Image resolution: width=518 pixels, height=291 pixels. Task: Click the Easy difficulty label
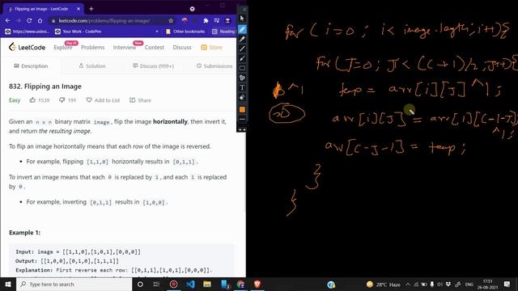(x=15, y=100)
